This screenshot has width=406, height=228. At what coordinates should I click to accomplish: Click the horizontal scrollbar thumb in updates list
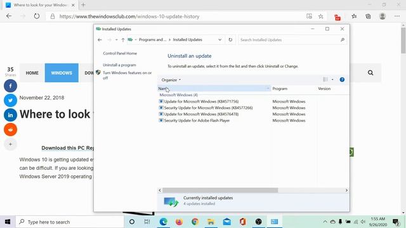220,190
